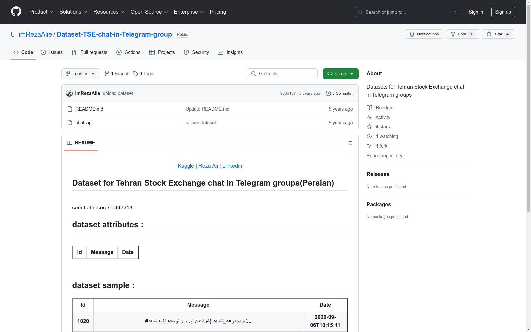The height and width of the screenshot is (332, 531).
Task: Open the Product menu
Action: tap(41, 12)
